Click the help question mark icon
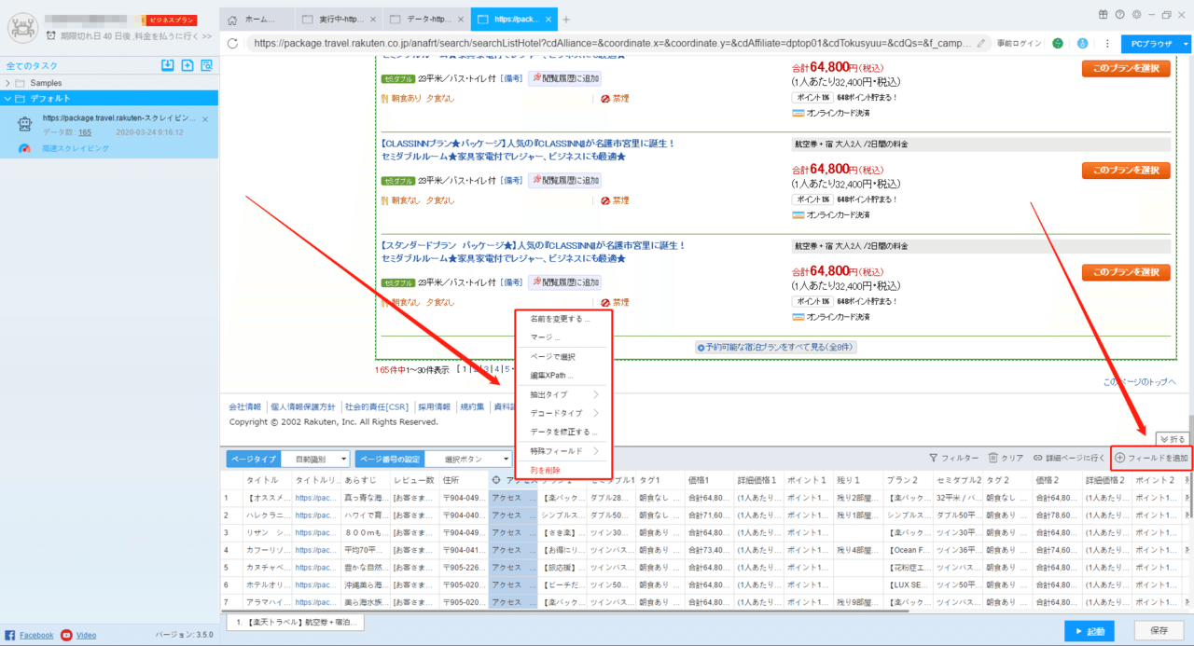 1119,14
